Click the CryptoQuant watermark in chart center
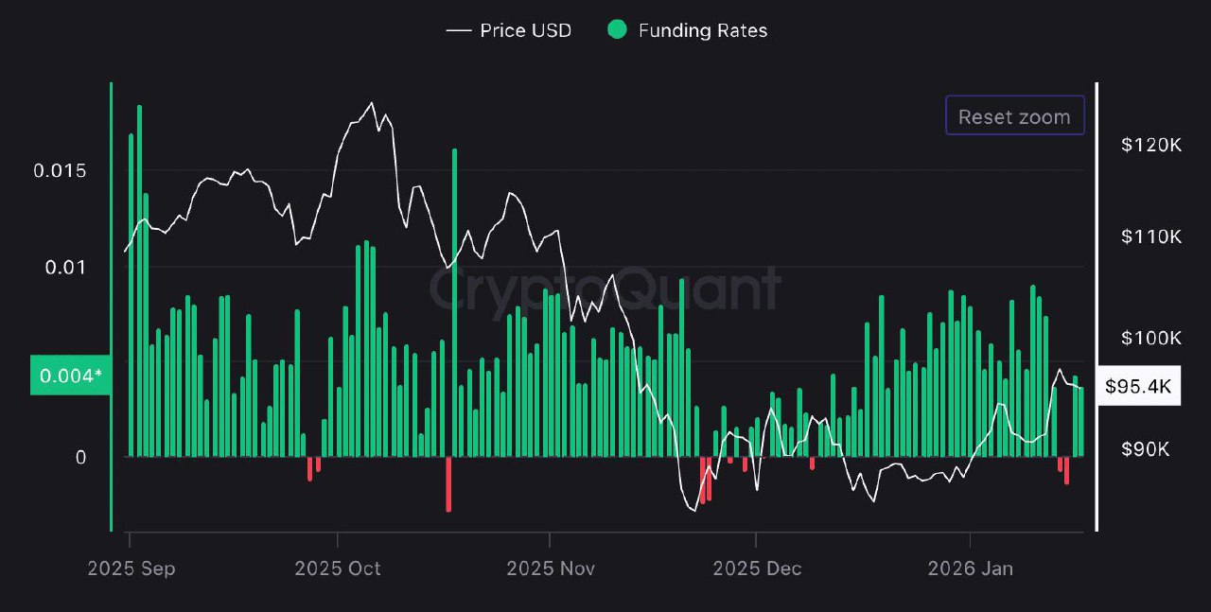The image size is (1211, 612). pyautogui.click(x=605, y=289)
